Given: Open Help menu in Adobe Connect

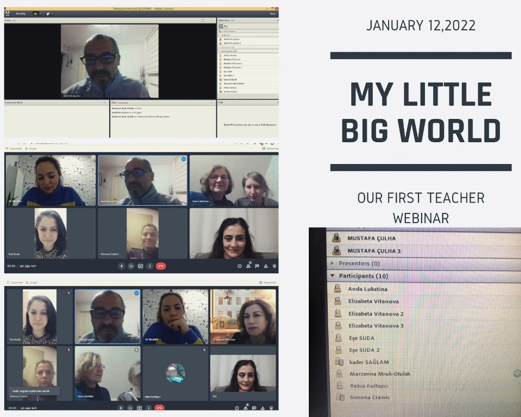Looking at the screenshot, I should coord(272,14).
